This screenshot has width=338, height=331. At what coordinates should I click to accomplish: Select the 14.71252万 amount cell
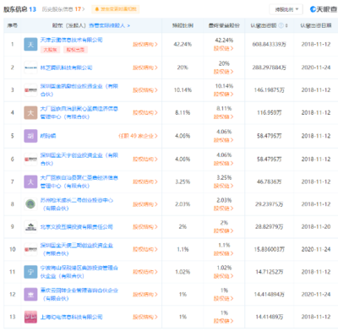coord(269,272)
